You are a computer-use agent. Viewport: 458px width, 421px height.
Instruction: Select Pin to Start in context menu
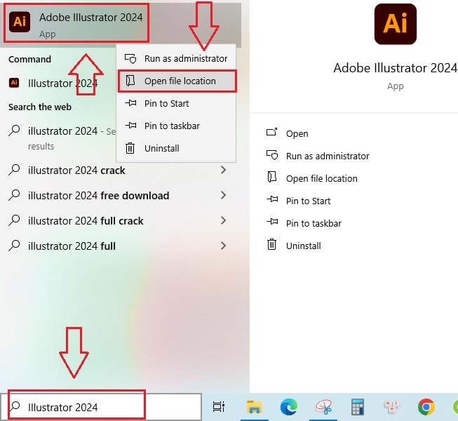click(x=177, y=103)
